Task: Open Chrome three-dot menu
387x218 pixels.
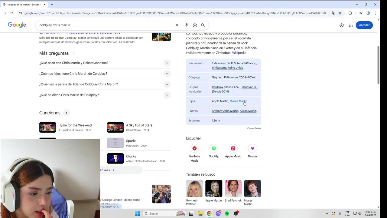Action: click(x=376, y=13)
